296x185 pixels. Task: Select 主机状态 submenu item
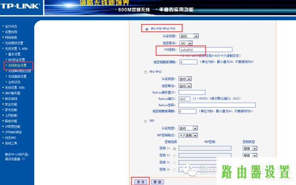14,82
